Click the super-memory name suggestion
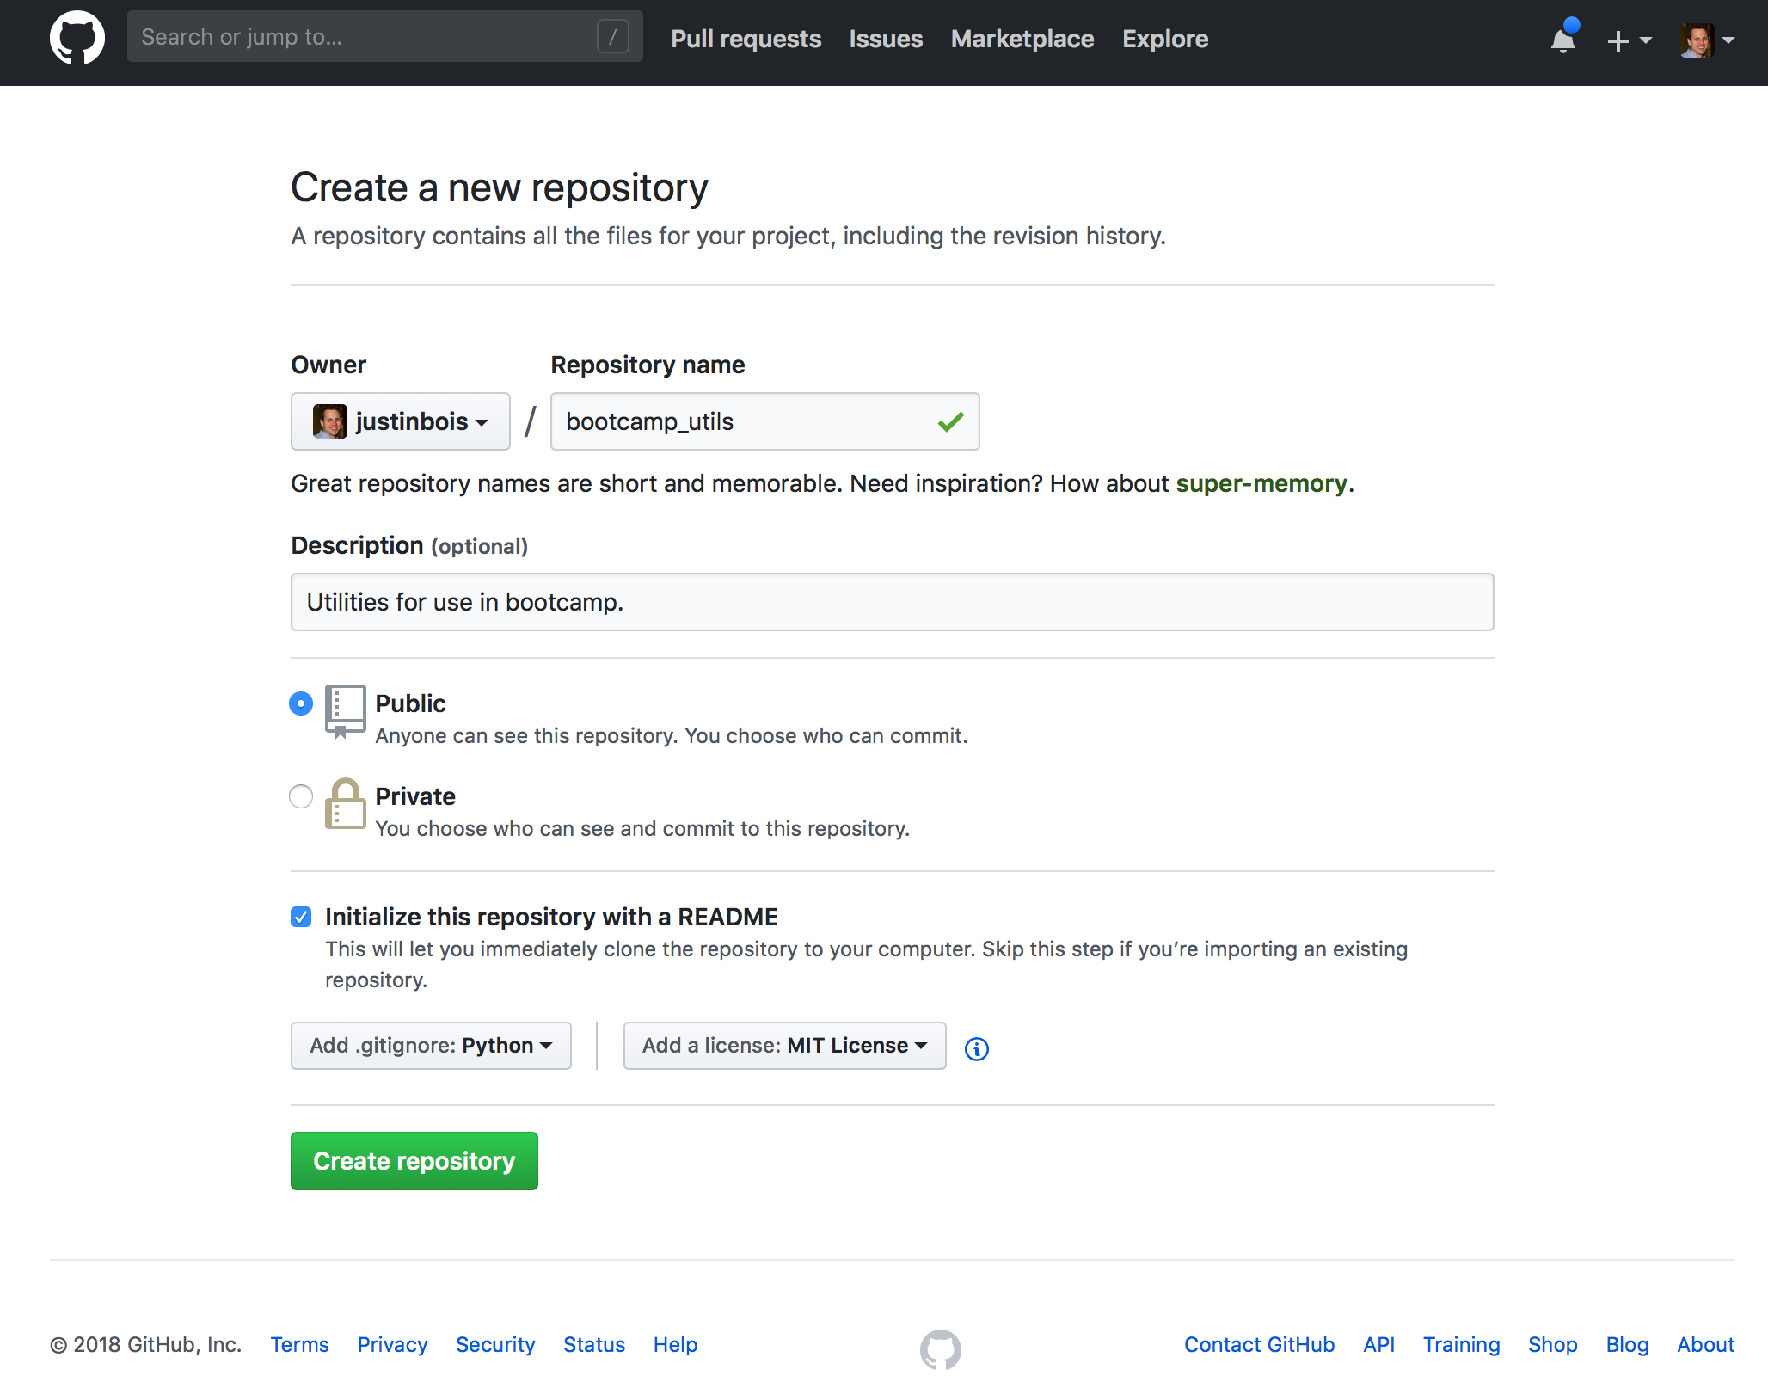The width and height of the screenshot is (1768, 1376). [1262, 483]
